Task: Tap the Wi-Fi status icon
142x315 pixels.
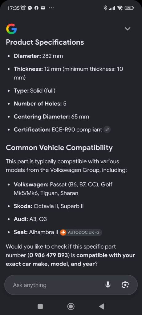Action: coord(120,8)
